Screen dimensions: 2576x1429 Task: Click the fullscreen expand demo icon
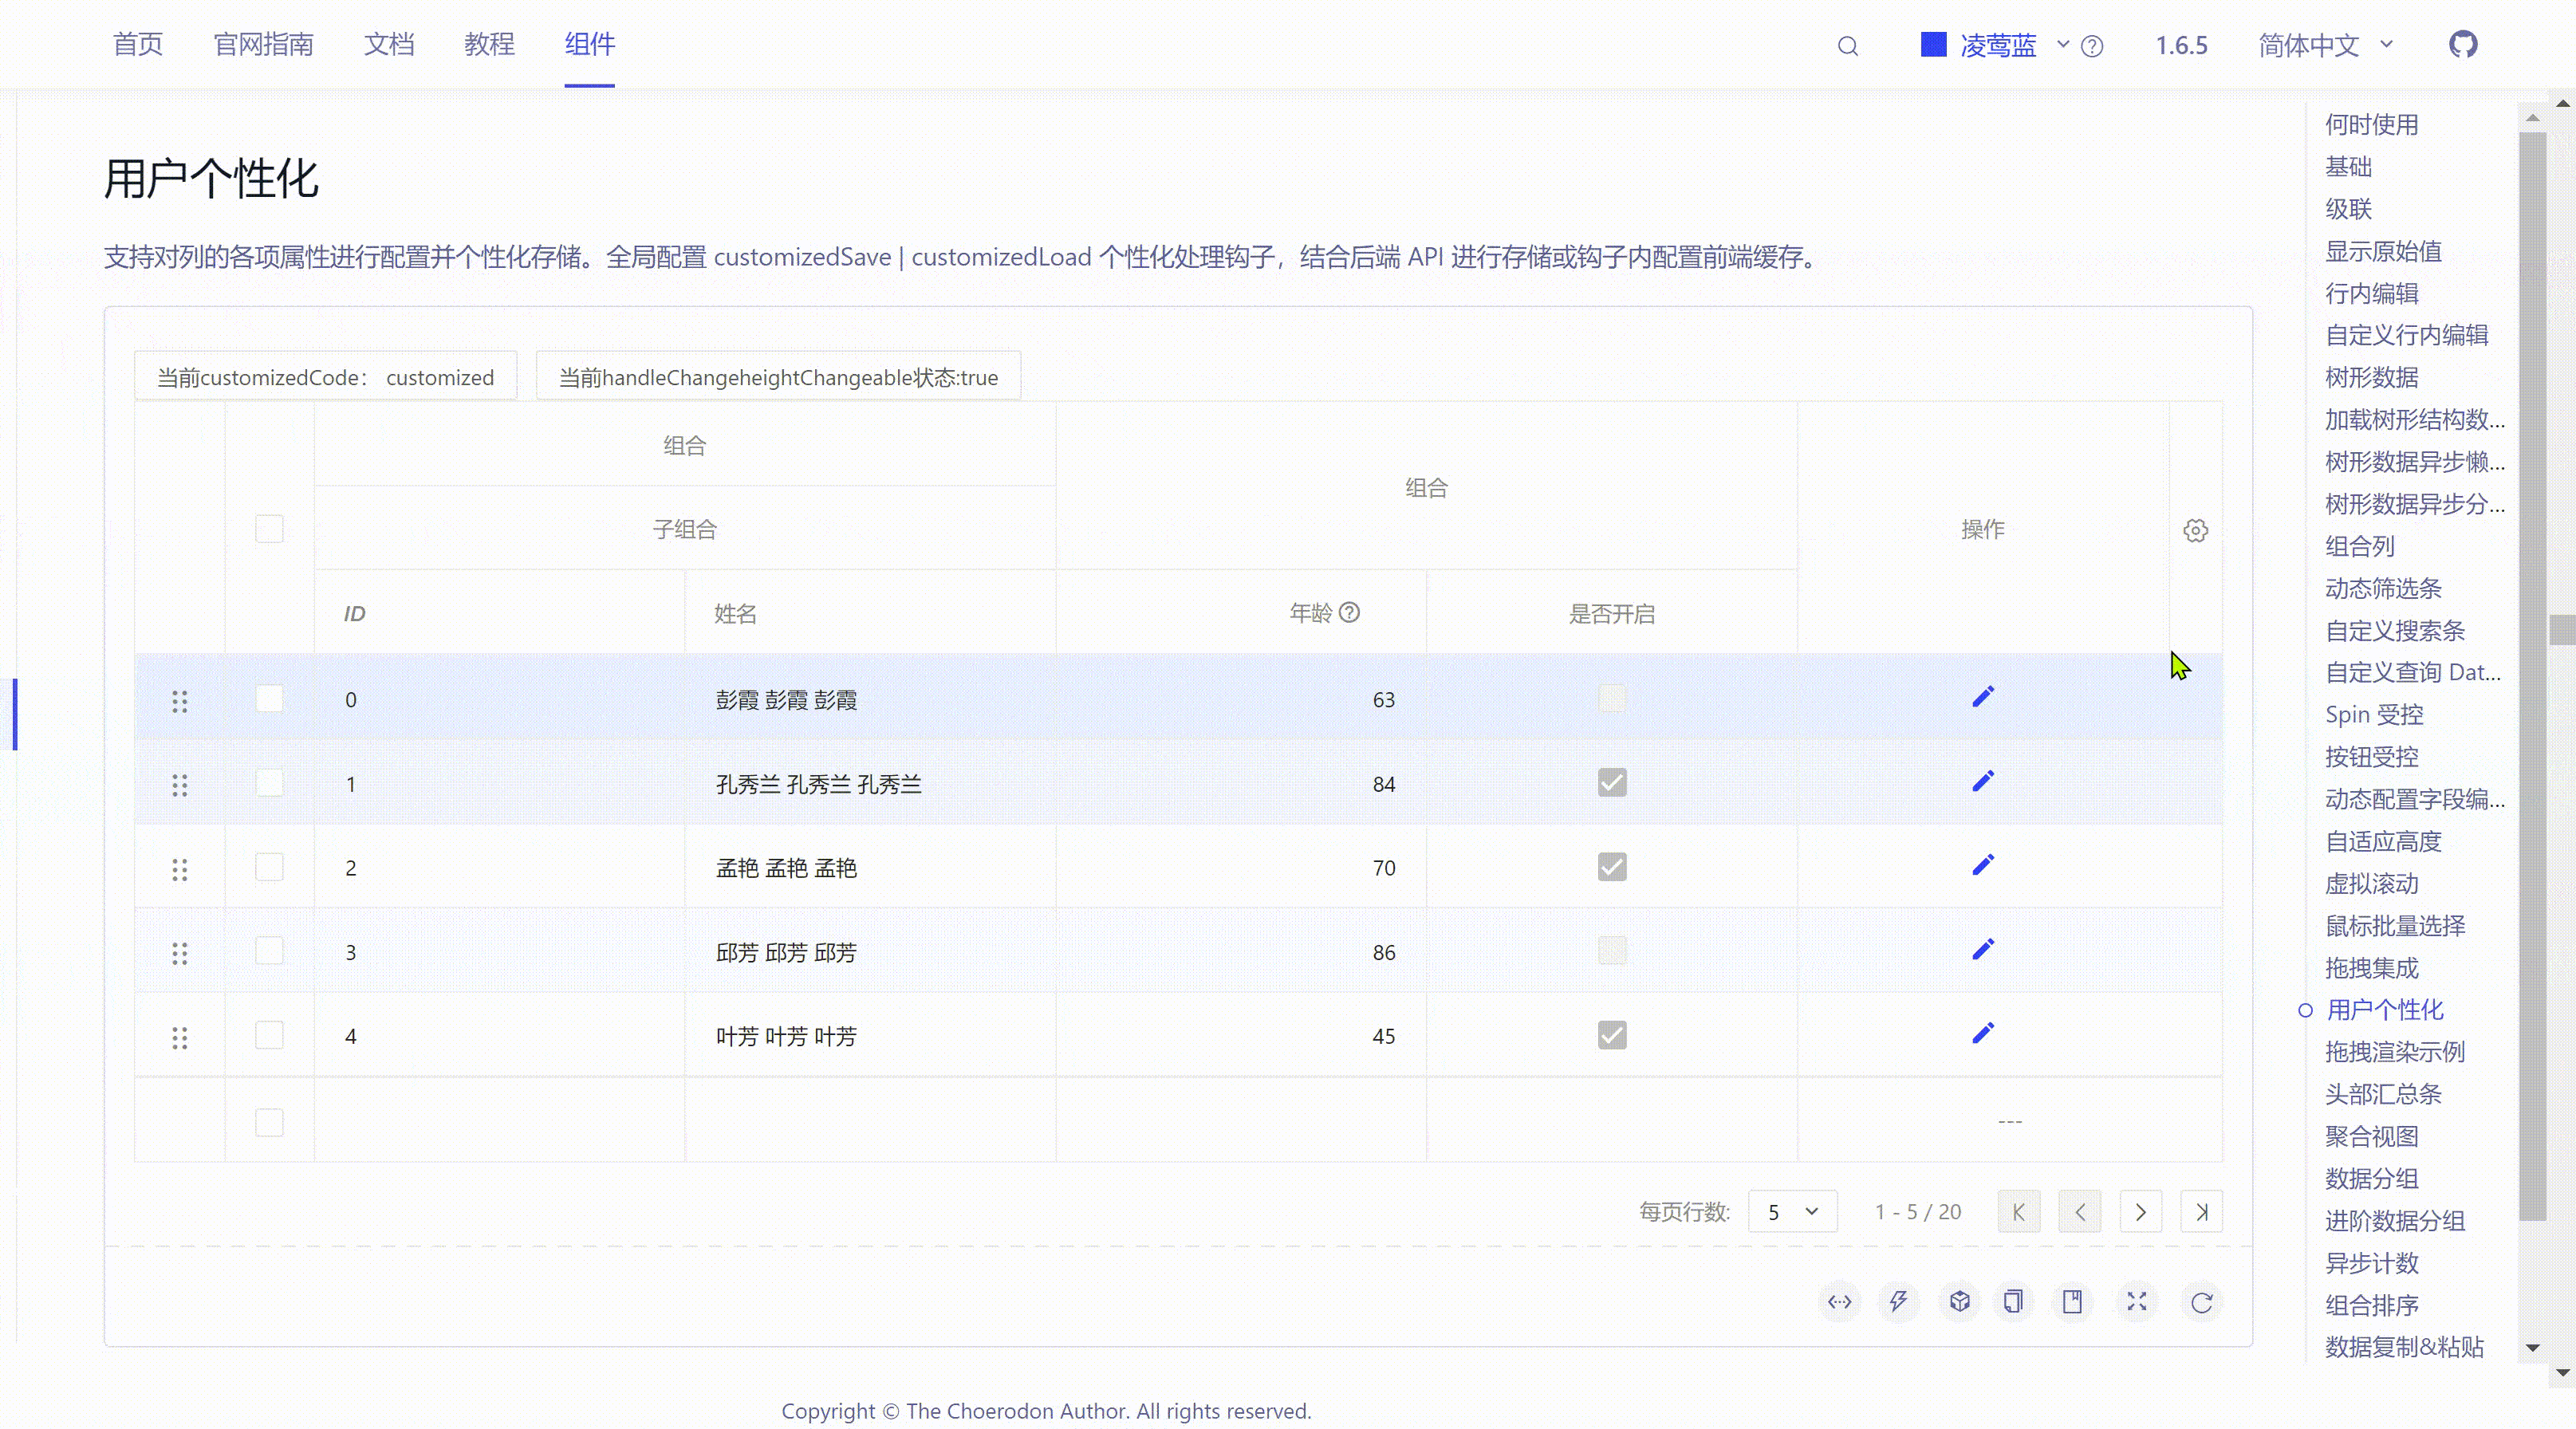coord(2136,1301)
